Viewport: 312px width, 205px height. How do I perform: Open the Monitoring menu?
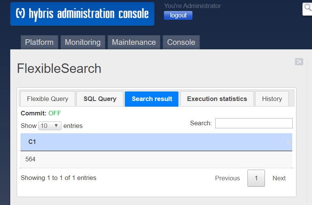83,42
